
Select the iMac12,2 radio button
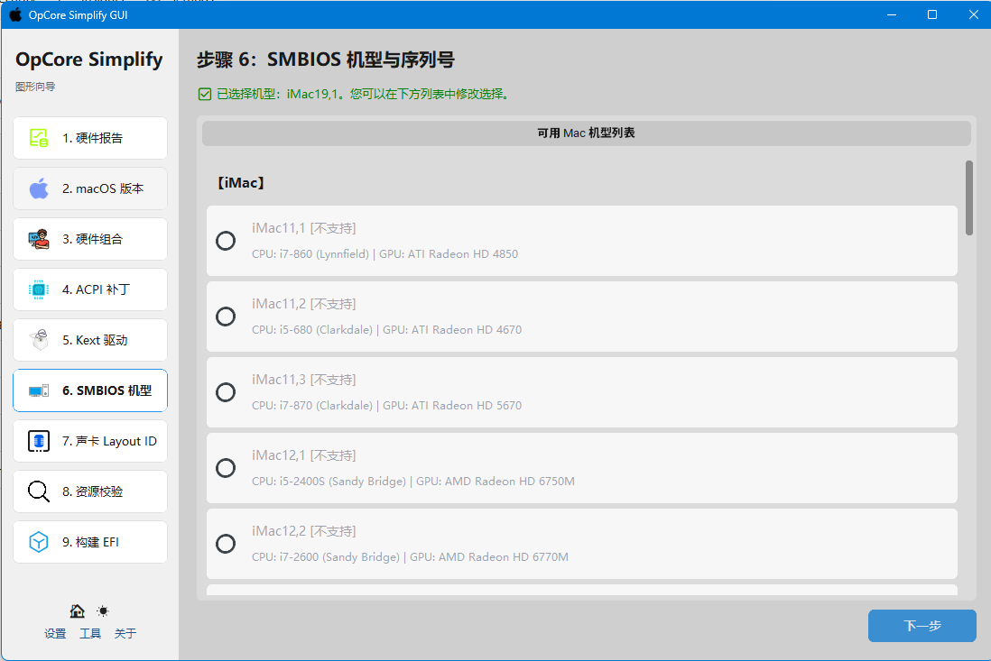(x=226, y=544)
